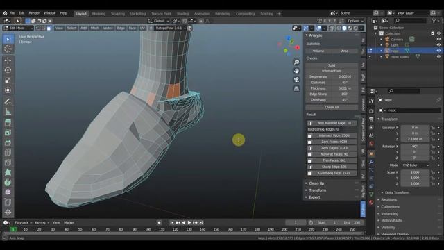Click the Location Z 2.1888 m field
This screenshot has width=444, height=250.
pyautogui.click(x=415, y=139)
